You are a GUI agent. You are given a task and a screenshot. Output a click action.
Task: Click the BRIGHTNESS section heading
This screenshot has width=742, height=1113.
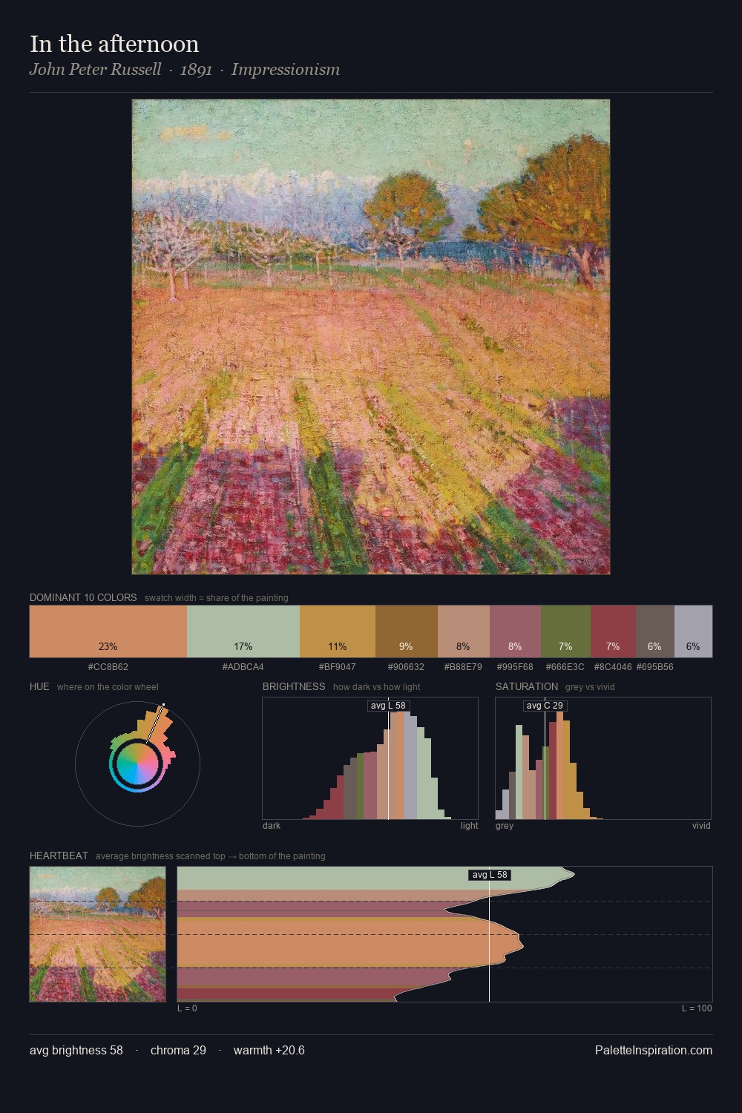point(294,686)
